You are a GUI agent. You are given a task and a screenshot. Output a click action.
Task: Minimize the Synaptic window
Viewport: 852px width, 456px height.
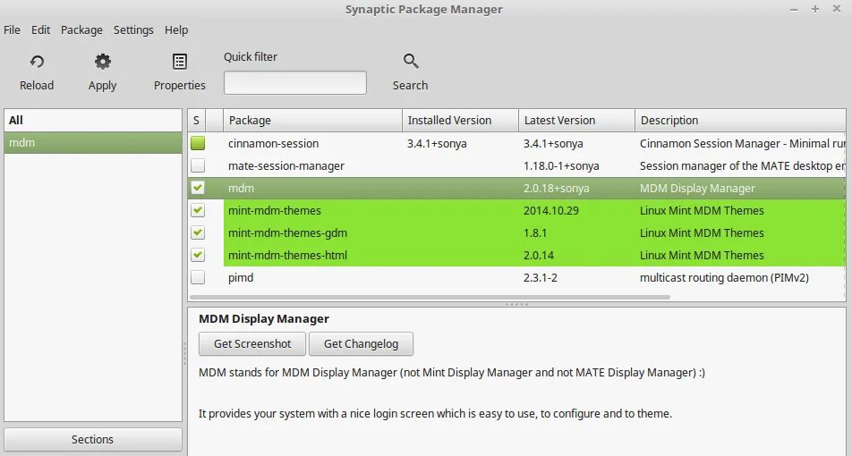coord(794,9)
